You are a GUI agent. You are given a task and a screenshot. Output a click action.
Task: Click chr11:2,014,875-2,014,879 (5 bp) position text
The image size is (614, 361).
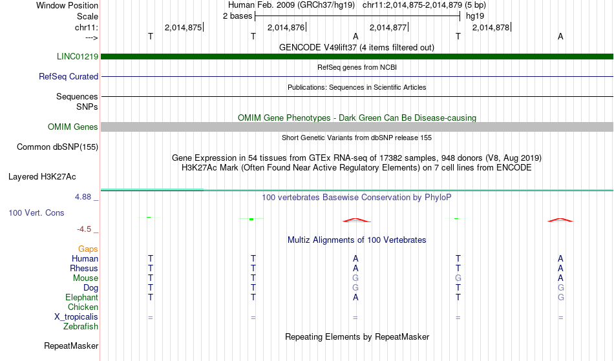coord(424,5)
